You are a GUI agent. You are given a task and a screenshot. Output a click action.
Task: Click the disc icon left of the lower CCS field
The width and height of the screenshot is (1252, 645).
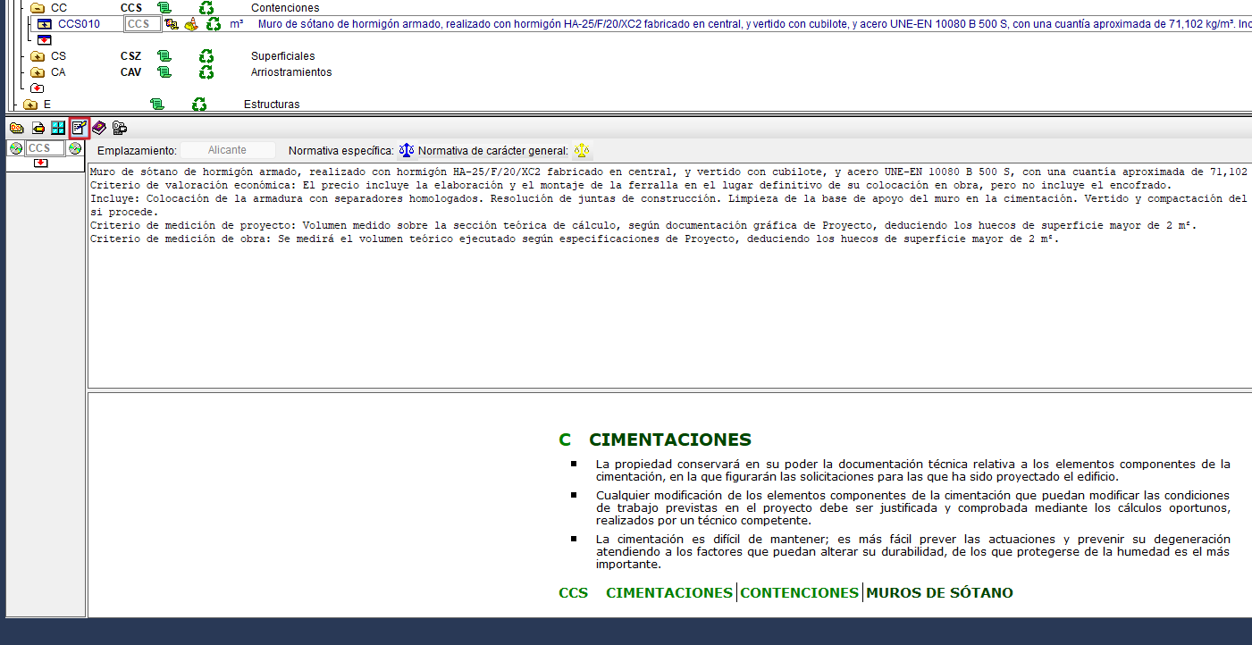[16, 148]
